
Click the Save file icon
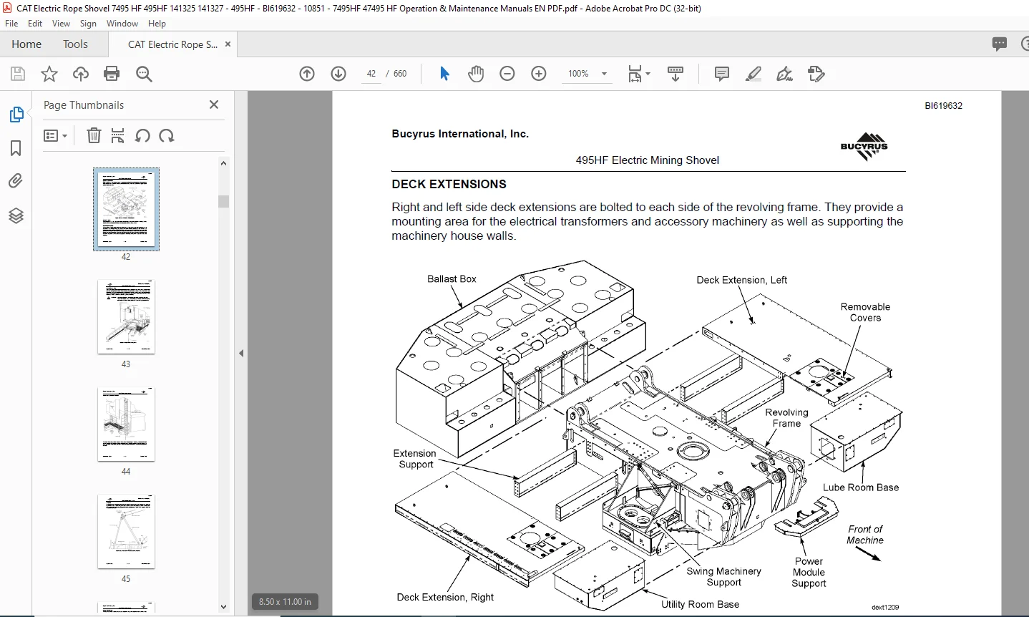18,74
